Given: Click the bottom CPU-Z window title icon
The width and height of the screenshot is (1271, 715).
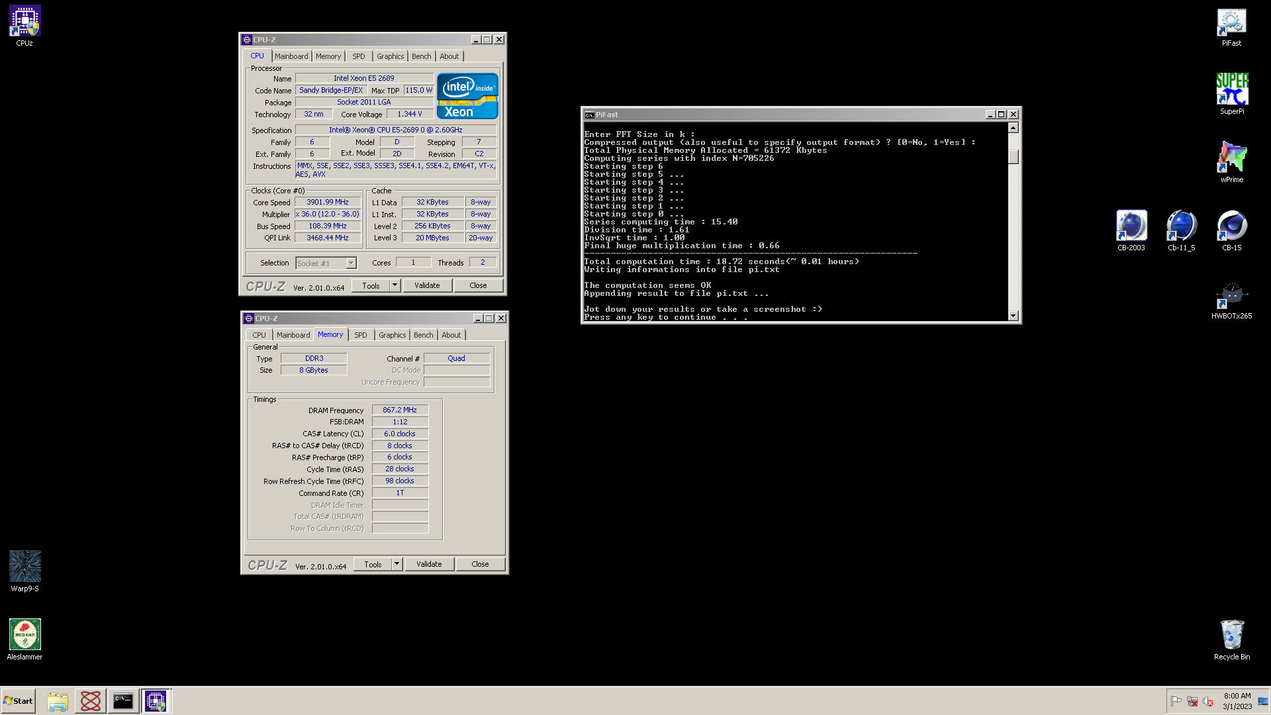Looking at the screenshot, I should pos(249,318).
